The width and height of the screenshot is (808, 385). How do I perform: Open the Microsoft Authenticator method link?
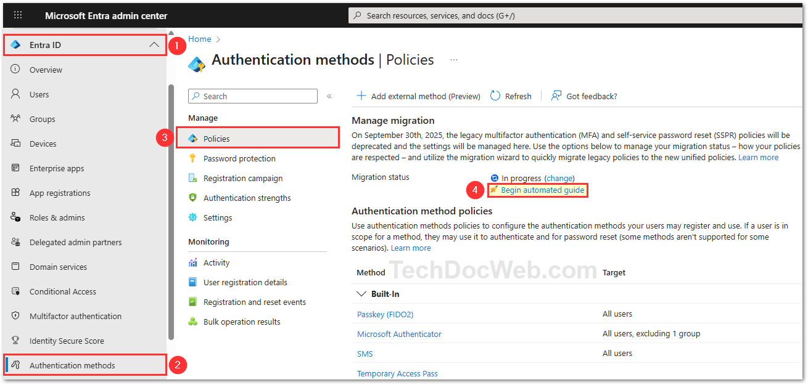pyautogui.click(x=399, y=334)
